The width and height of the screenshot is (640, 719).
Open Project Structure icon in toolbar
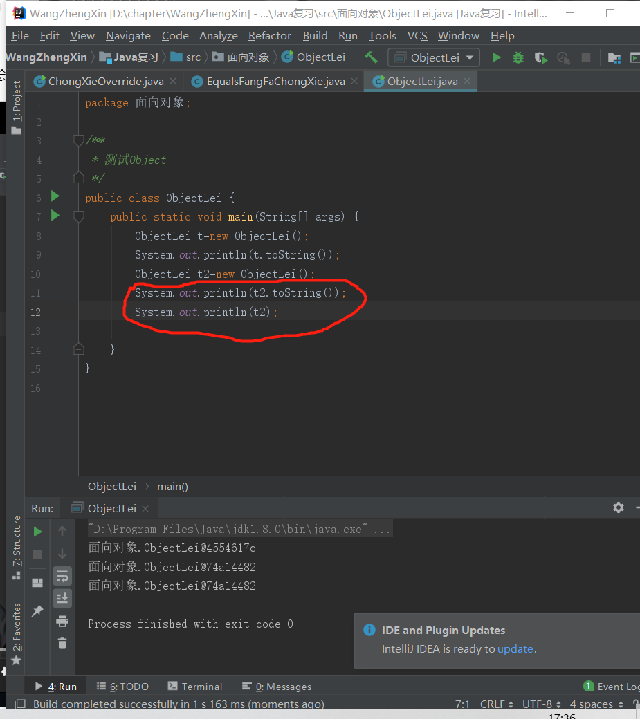pos(614,58)
